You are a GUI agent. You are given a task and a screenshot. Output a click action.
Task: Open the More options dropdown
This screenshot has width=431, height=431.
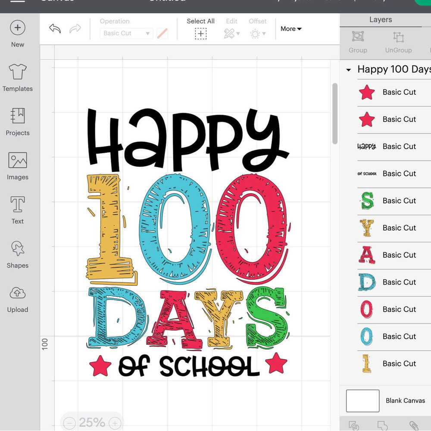tap(290, 28)
